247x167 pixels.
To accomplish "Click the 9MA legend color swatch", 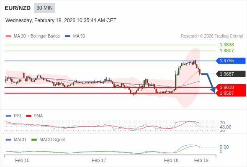I will pos(28,116).
